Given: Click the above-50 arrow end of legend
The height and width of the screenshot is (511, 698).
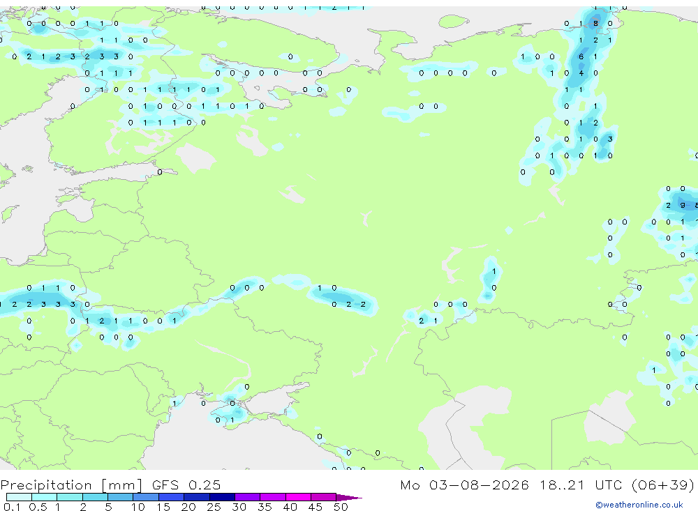Looking at the screenshot, I should click(x=349, y=497).
